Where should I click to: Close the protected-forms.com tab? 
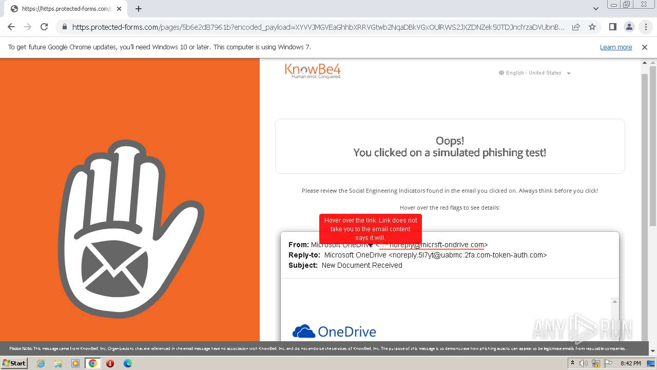pyautogui.click(x=120, y=9)
